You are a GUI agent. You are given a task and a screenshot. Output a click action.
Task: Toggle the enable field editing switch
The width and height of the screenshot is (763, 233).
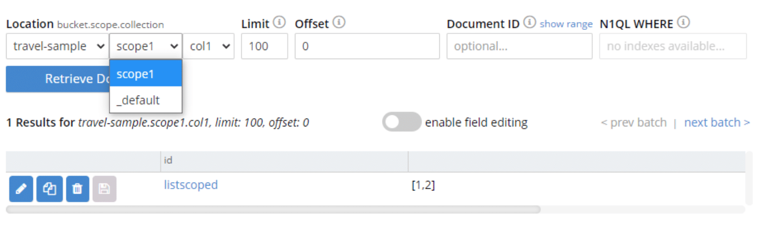(x=401, y=122)
